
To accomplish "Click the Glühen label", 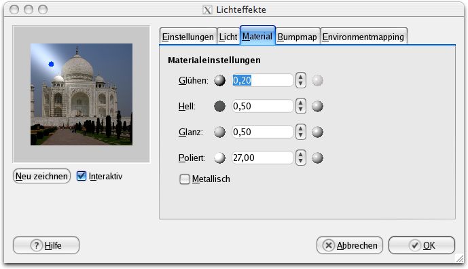I will (194, 81).
